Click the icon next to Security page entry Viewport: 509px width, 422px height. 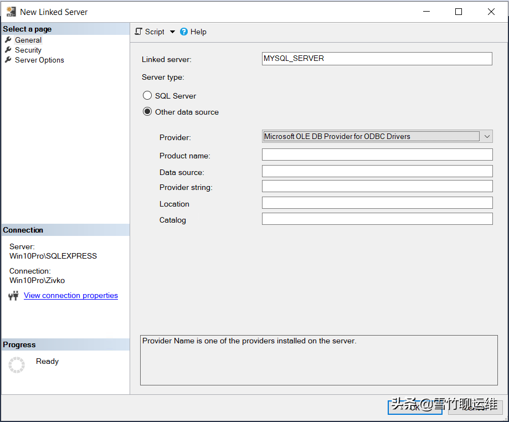click(8, 50)
